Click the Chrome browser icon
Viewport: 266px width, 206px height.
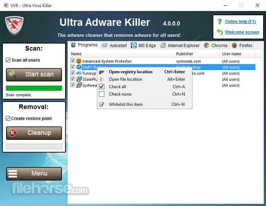click(207, 45)
